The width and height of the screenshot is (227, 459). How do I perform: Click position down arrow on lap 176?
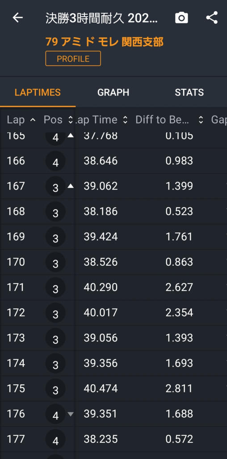click(x=71, y=414)
